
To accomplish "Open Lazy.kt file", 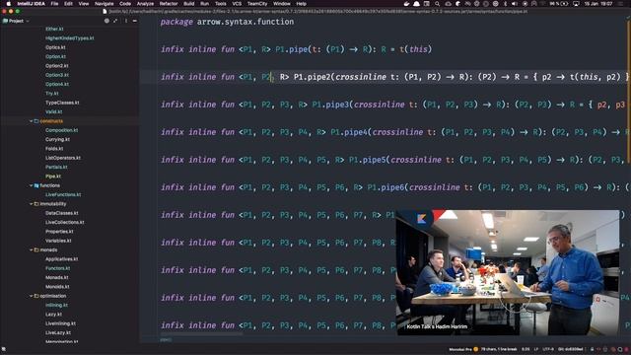I will (x=53, y=315).
